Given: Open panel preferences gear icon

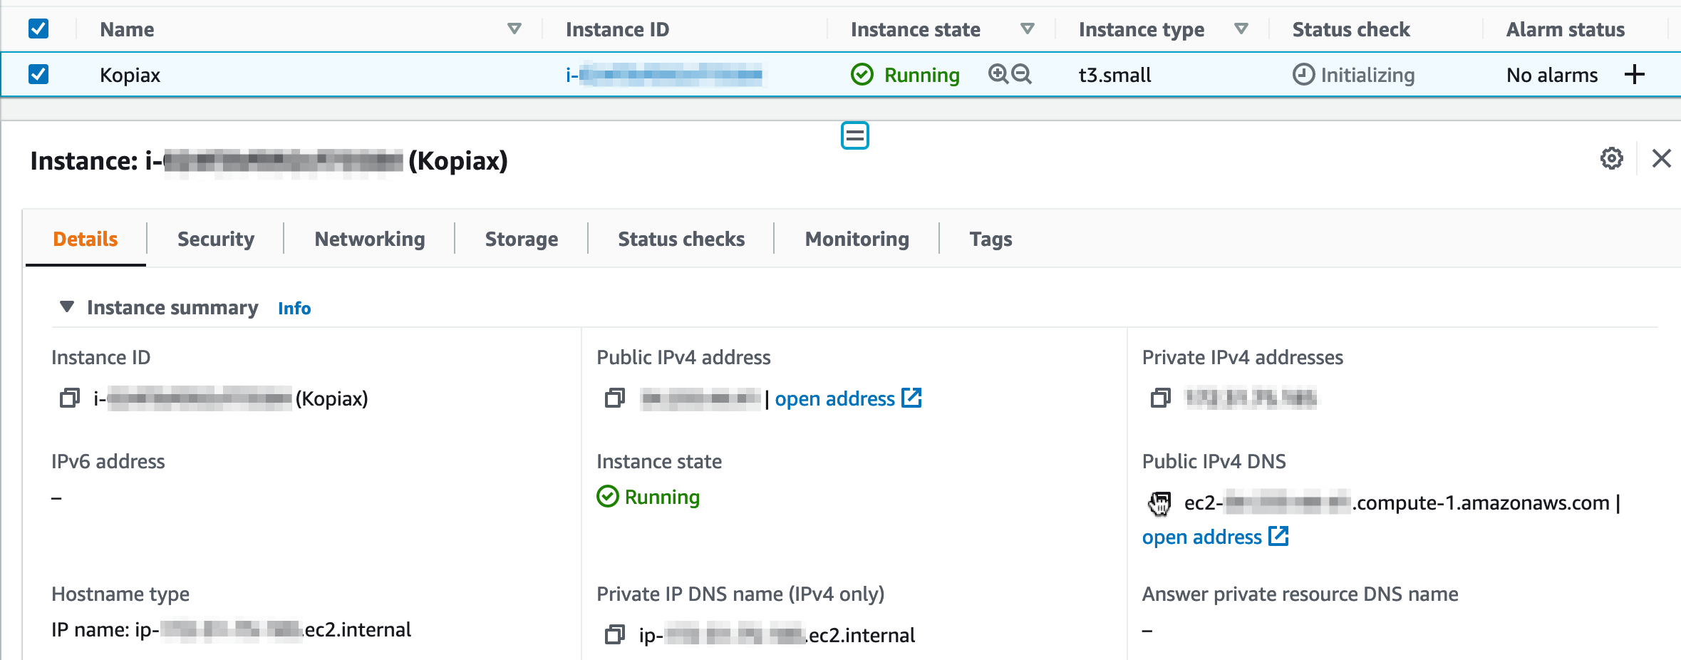Looking at the screenshot, I should pos(1611,158).
